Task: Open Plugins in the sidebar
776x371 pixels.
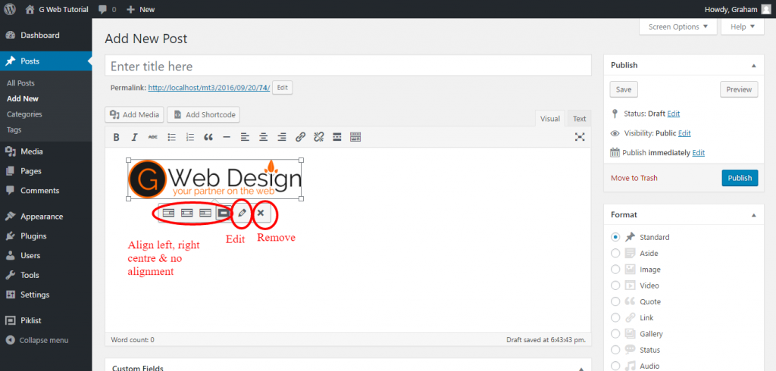Action: click(45, 236)
